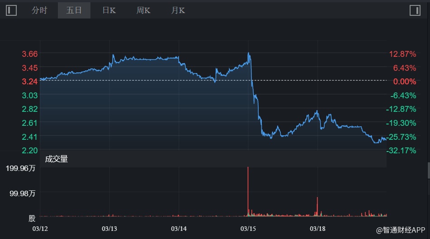This screenshot has height=239, width=430.
Task: Click the 2.82 price axis label
Action: coord(30,109)
